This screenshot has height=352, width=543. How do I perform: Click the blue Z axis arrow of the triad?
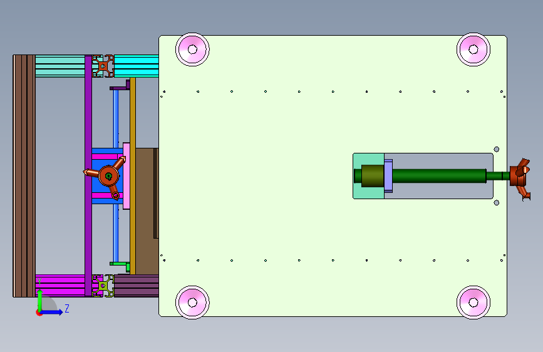coord(52,312)
